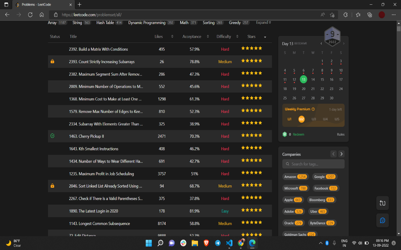
Task: Open the browser extensions icon
Action: click(x=346, y=15)
